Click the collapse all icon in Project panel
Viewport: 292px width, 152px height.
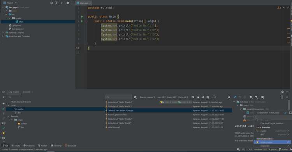61,3
